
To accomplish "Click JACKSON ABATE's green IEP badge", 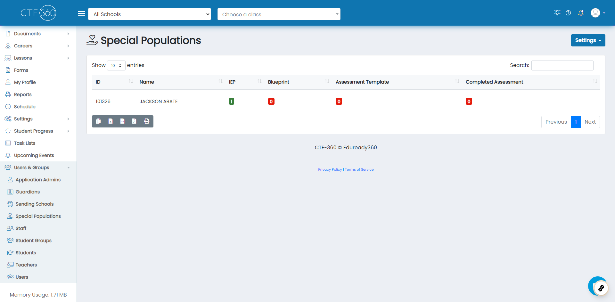I will 232,102.
